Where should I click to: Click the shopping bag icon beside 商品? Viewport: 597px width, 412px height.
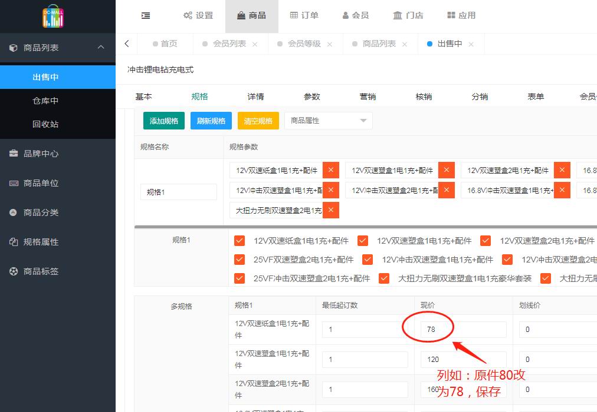pos(241,15)
